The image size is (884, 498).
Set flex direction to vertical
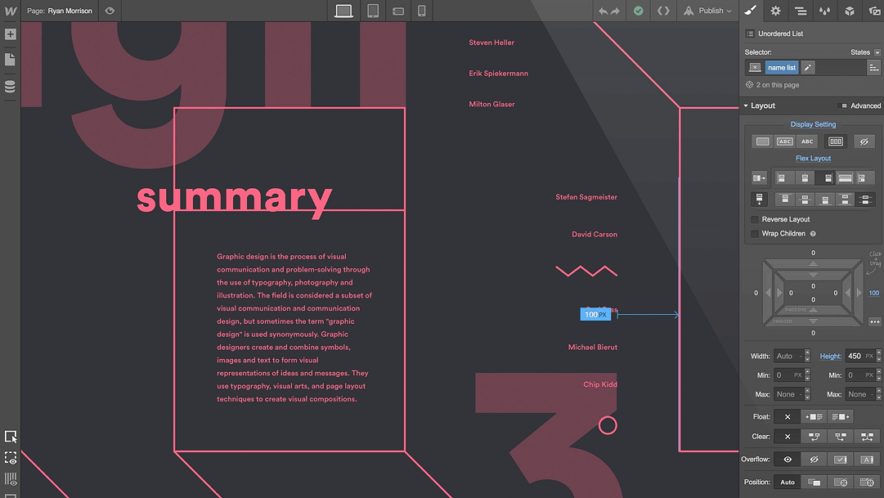click(759, 199)
